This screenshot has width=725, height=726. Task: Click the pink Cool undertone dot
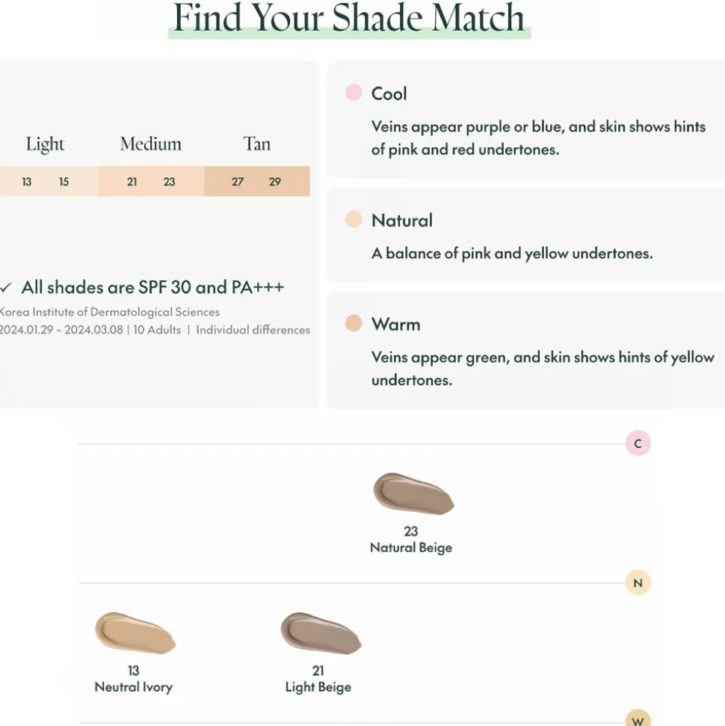354,93
